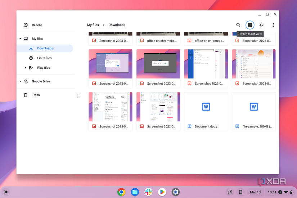Image resolution: width=297 pixels, height=198 pixels.
Task: Select the sidebar Downloads label
Action: [x=45, y=48]
